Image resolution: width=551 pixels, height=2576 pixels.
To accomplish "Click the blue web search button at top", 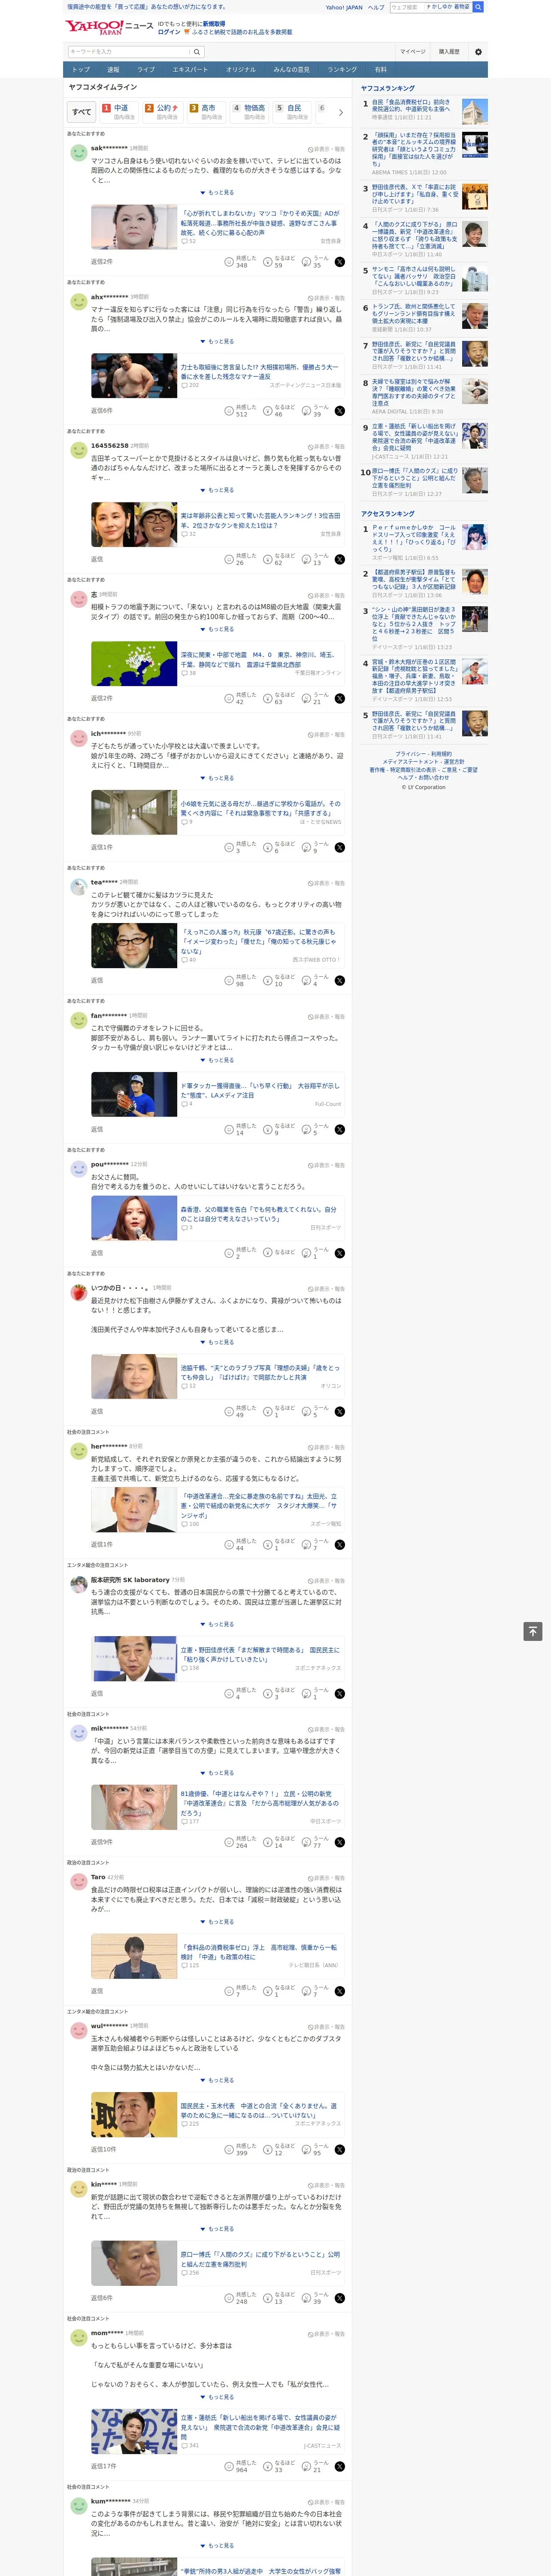I will tap(478, 7).
